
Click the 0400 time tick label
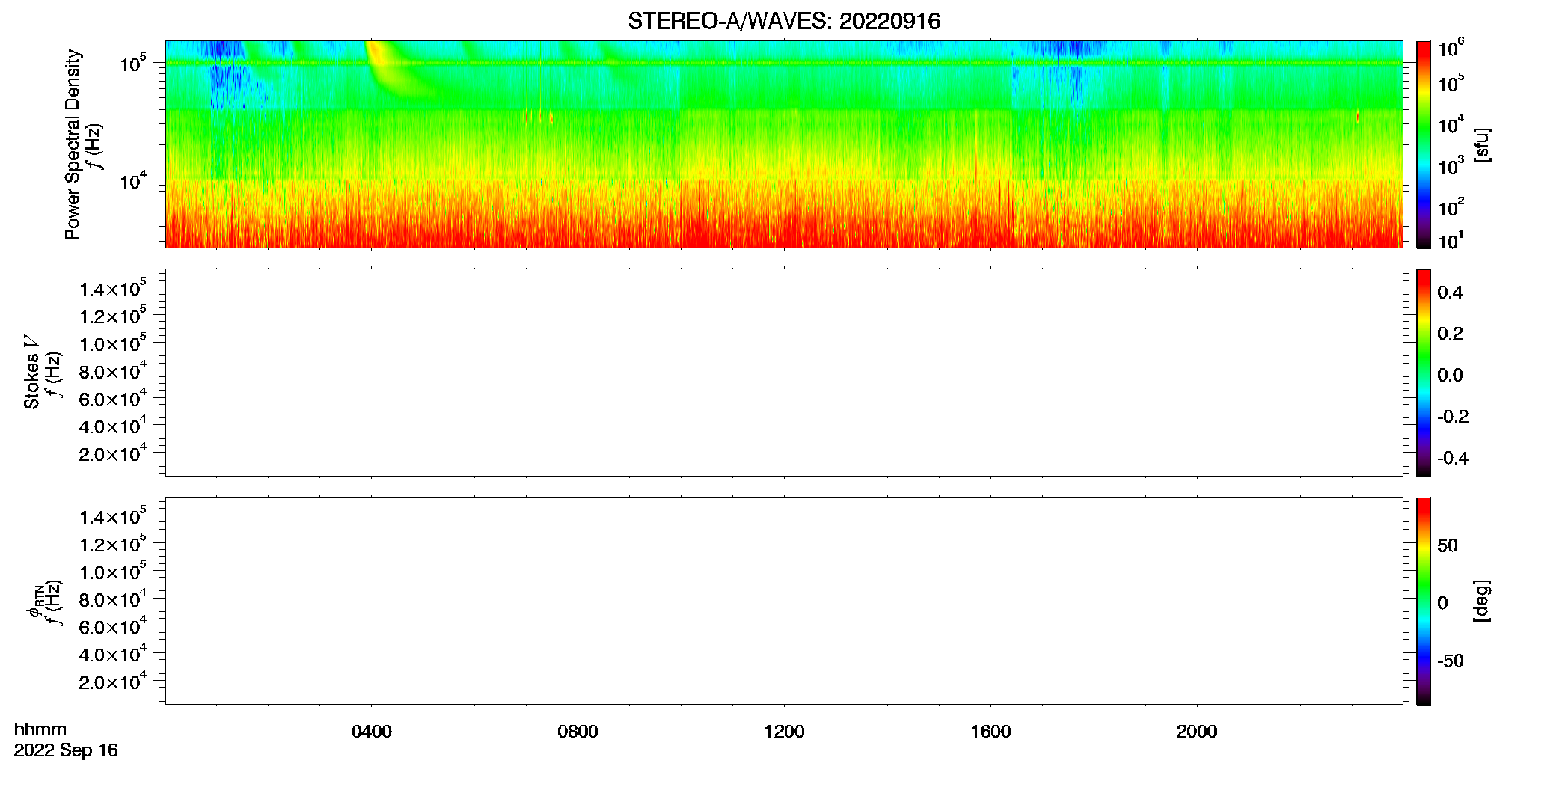[x=372, y=732]
